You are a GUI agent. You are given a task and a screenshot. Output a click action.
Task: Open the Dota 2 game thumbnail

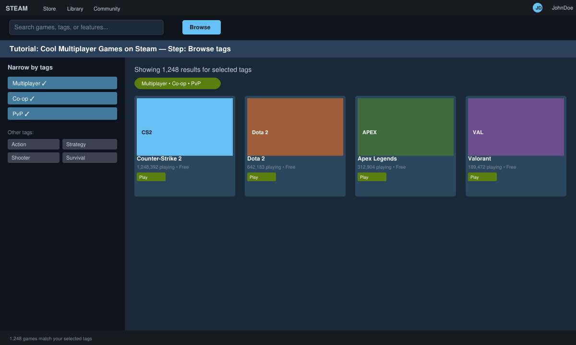click(x=295, y=127)
